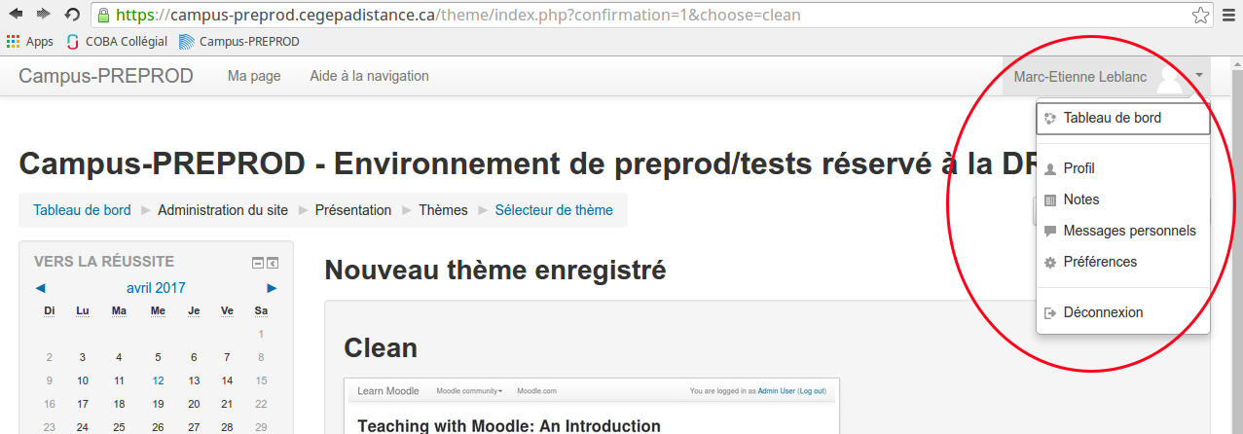
Task: Go to previous month in calendar
Action: [x=40, y=288]
